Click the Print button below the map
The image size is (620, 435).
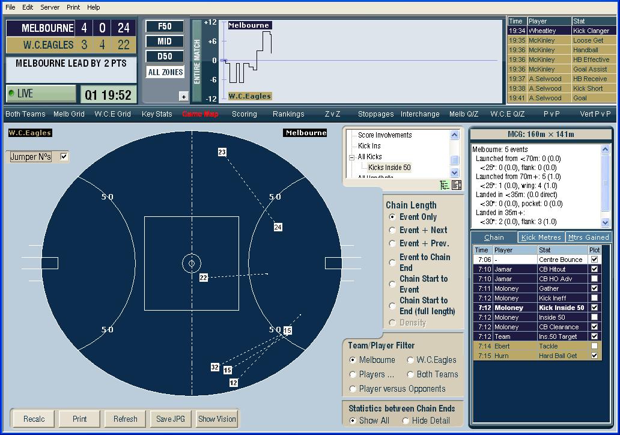[x=79, y=419]
